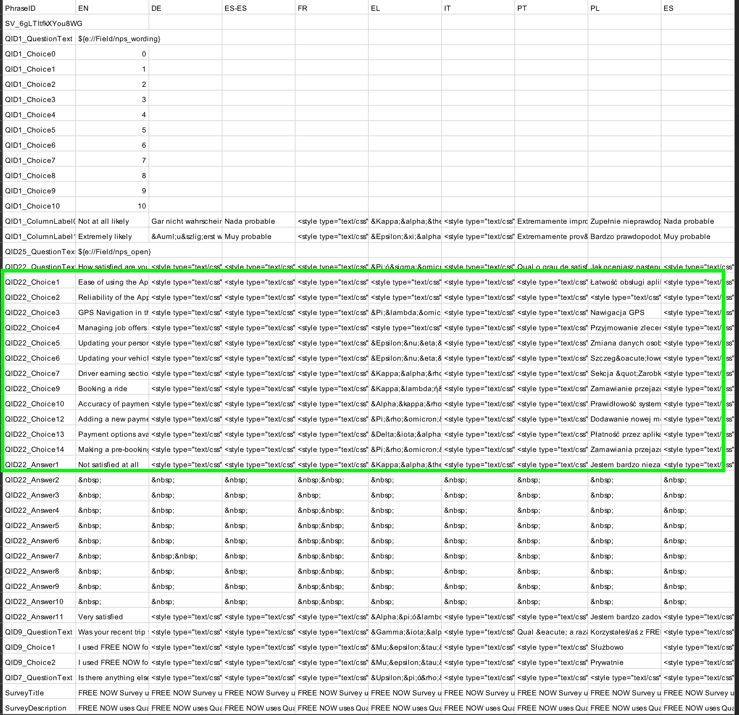Click the EN column header cell

click(112, 8)
